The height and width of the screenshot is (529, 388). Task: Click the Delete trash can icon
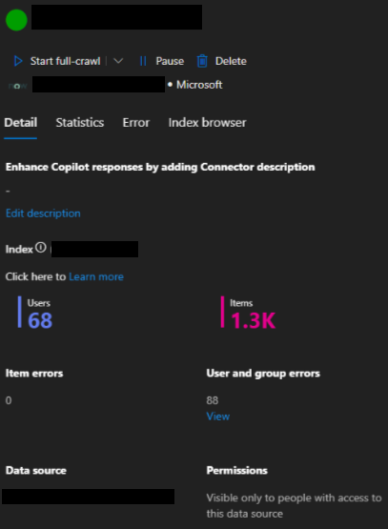[x=202, y=61]
